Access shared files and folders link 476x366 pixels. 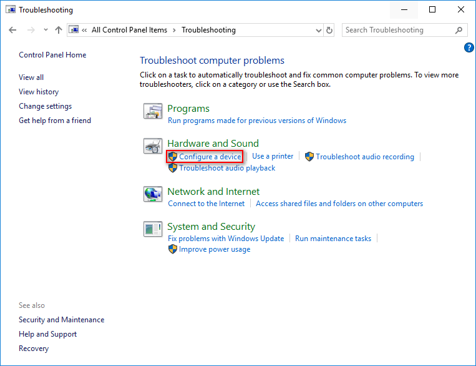click(x=339, y=204)
